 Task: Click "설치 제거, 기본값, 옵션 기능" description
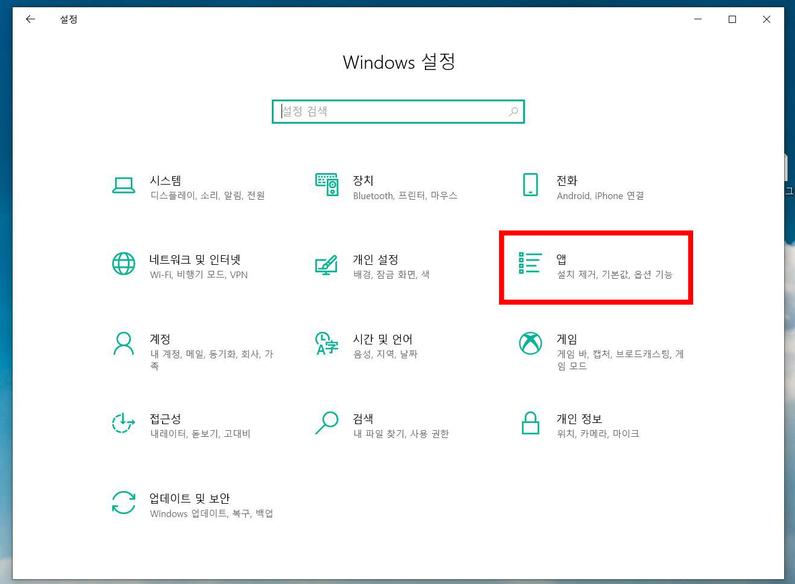coord(615,275)
